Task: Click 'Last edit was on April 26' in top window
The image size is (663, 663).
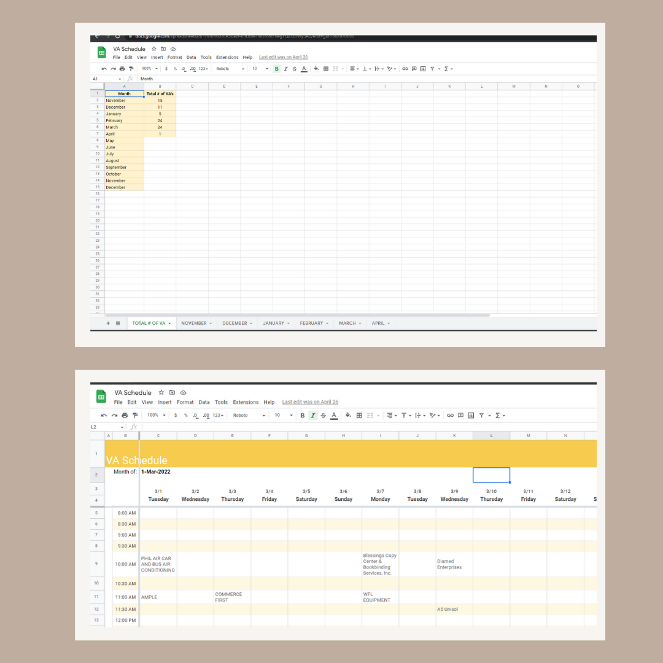Action: click(283, 57)
